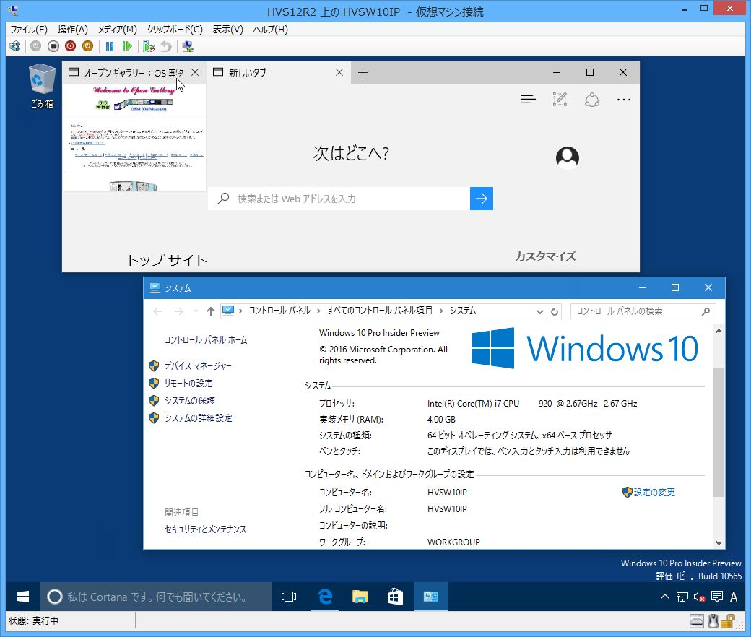751x637 pixels.
Task: Click the Revert toolbar icon
Action: tap(165, 46)
